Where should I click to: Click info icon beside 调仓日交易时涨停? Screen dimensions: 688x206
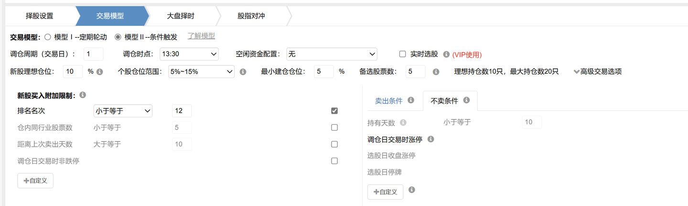pyautogui.click(x=430, y=139)
